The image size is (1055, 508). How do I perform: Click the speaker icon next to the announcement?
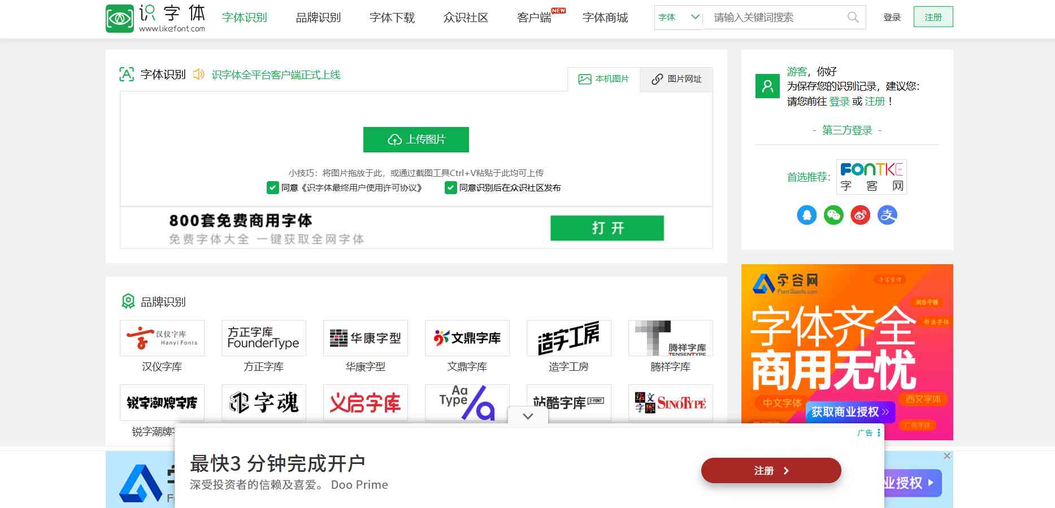coord(199,74)
